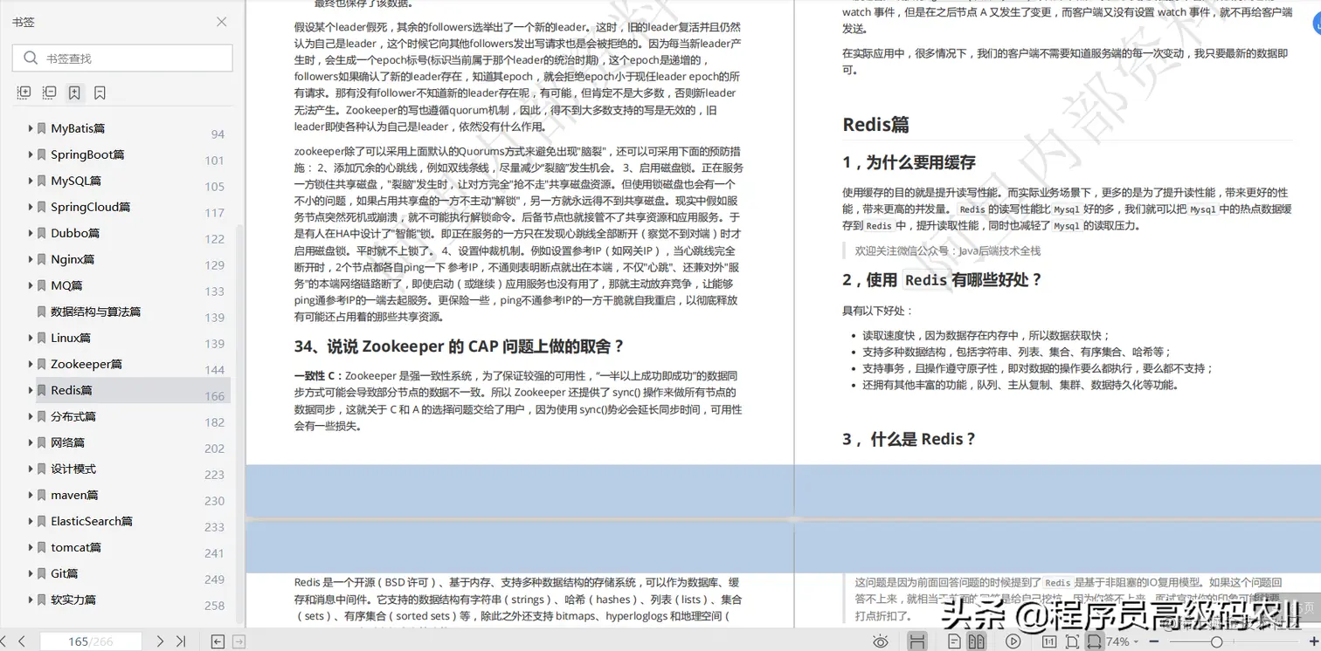This screenshot has height=651, width=1321.
Task: Toggle the fit-page frame icon
Action: (1074, 641)
